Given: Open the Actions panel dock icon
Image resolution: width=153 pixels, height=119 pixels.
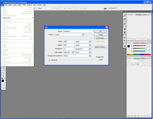Looking at the screenshot, I should click(125, 19).
